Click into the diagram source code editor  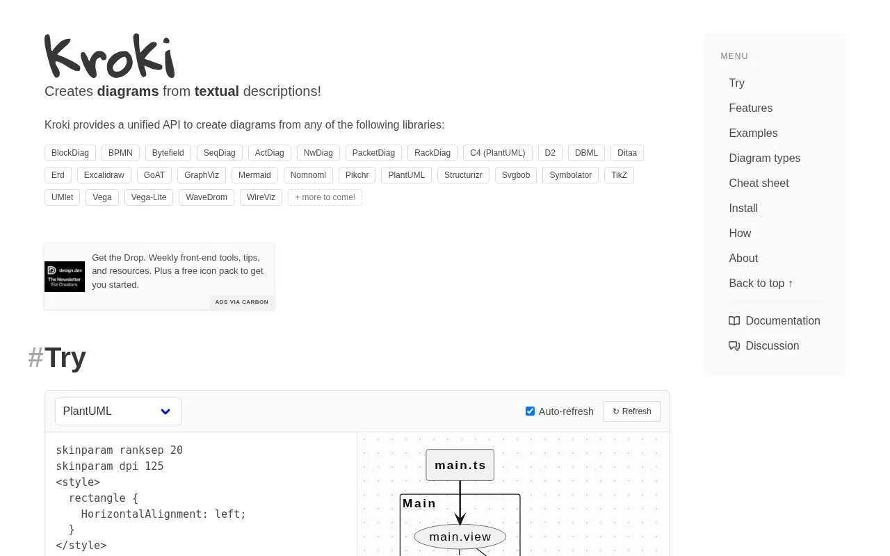coord(201,494)
